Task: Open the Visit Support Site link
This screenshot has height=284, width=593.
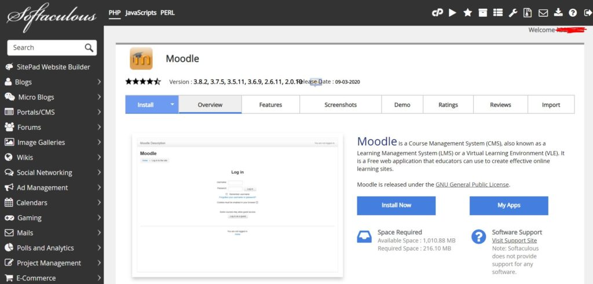Action: pyautogui.click(x=514, y=241)
